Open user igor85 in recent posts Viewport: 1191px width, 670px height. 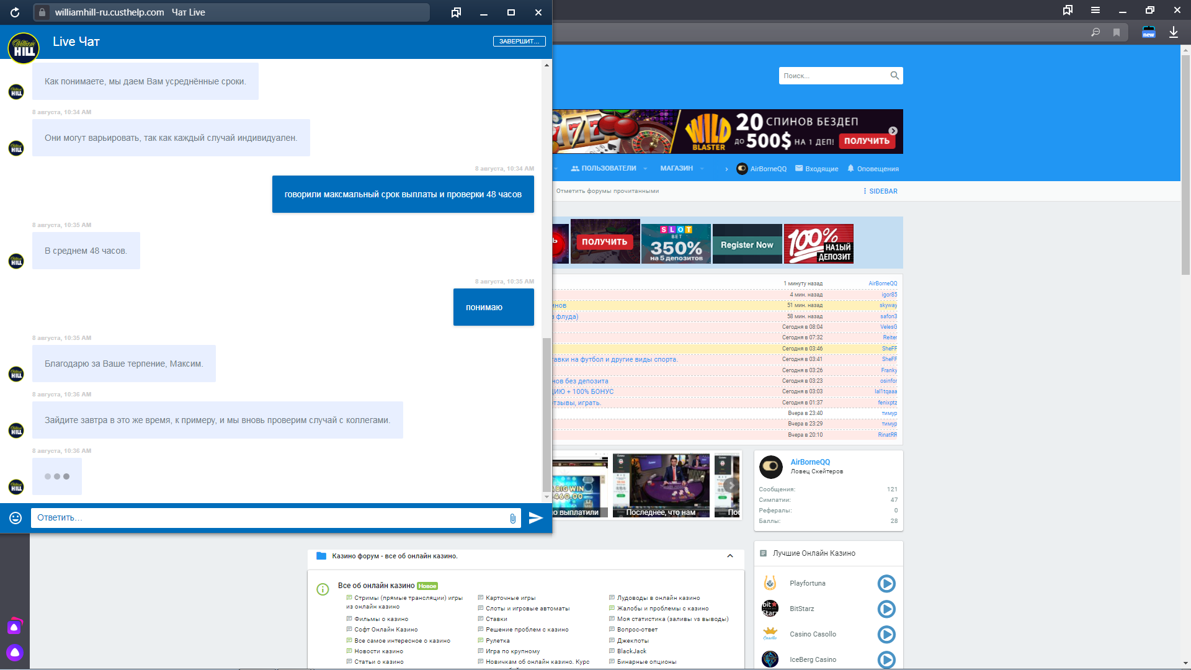pyautogui.click(x=889, y=295)
